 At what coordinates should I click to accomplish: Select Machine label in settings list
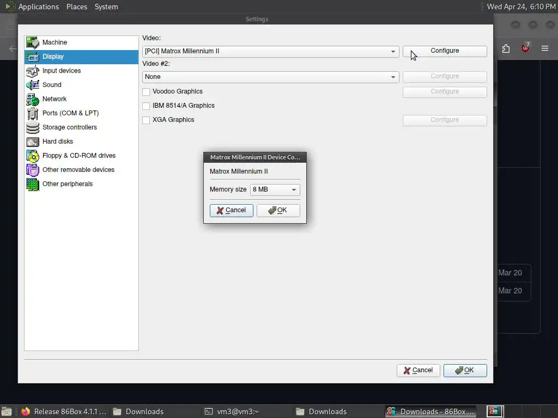[54, 42]
